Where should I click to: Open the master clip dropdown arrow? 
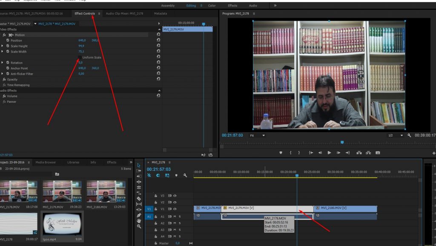click(35, 23)
